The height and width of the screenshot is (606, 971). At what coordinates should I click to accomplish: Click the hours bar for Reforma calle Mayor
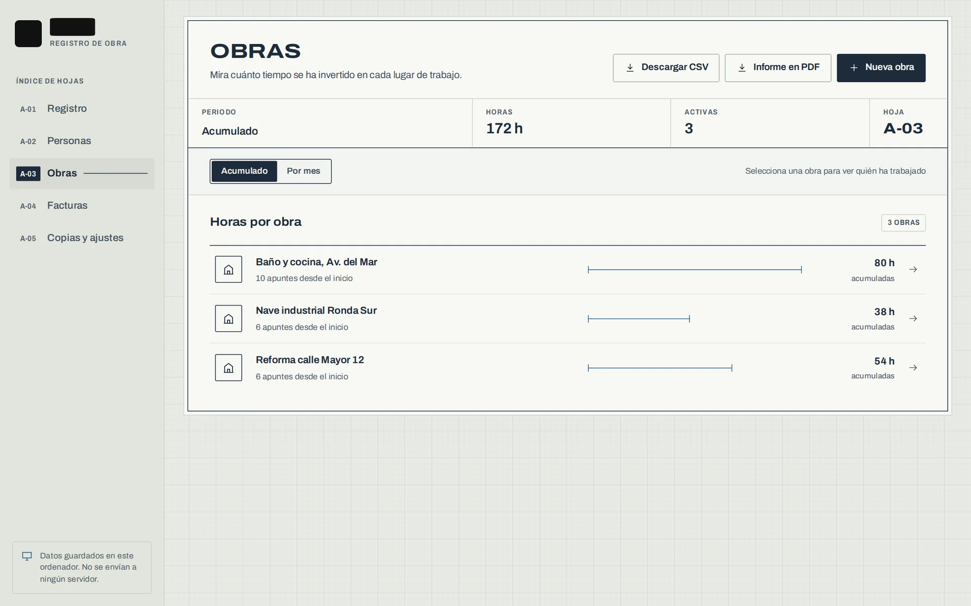(660, 368)
